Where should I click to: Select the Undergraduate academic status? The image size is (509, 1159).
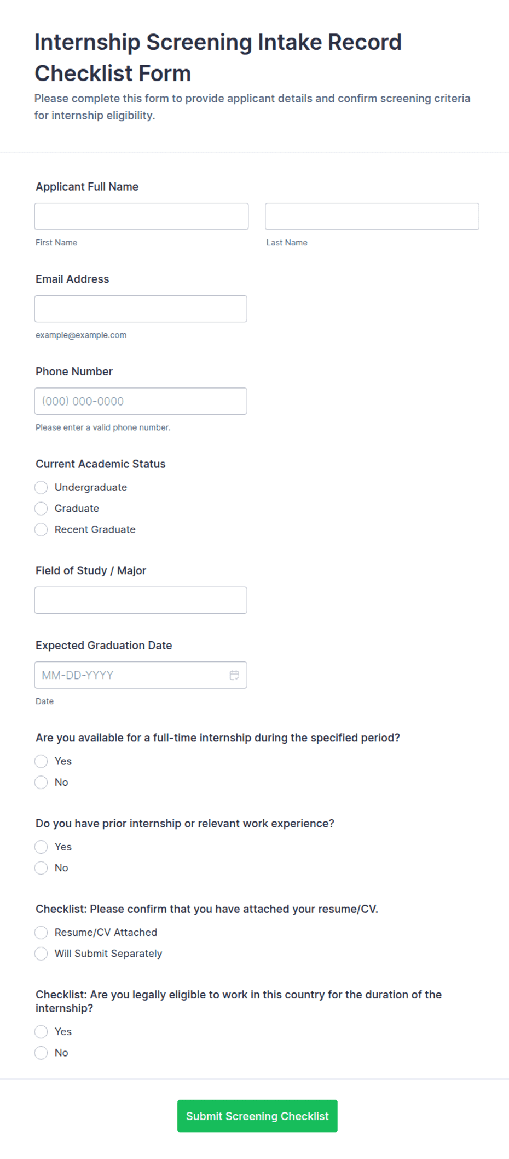tap(41, 487)
